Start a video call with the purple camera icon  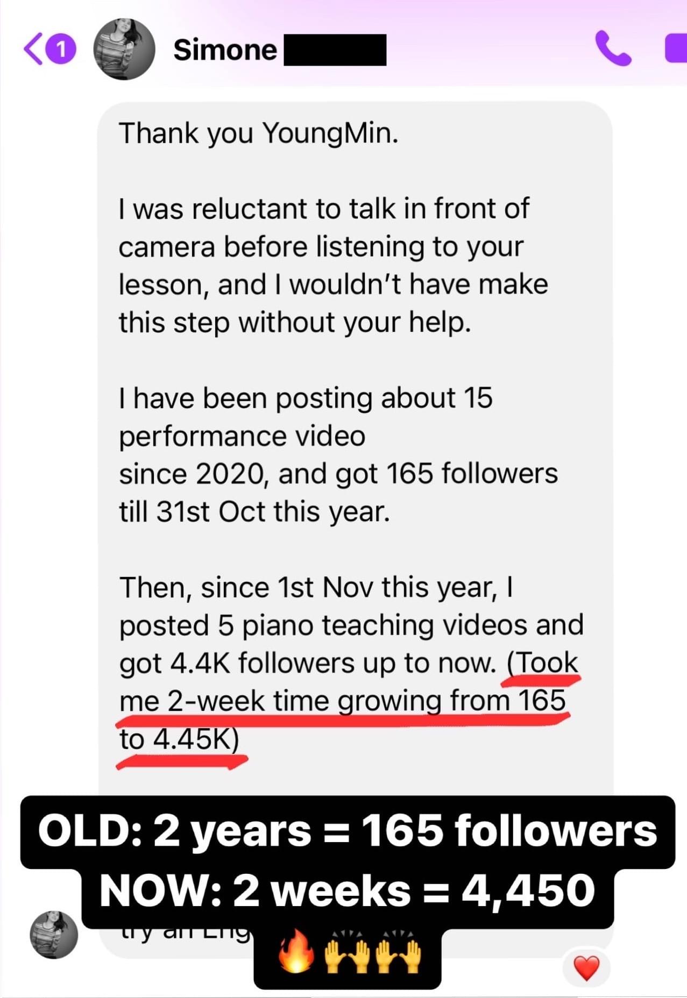coord(676,49)
